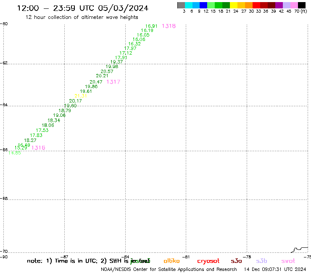Click the 14.85 wave height value

tap(14, 153)
